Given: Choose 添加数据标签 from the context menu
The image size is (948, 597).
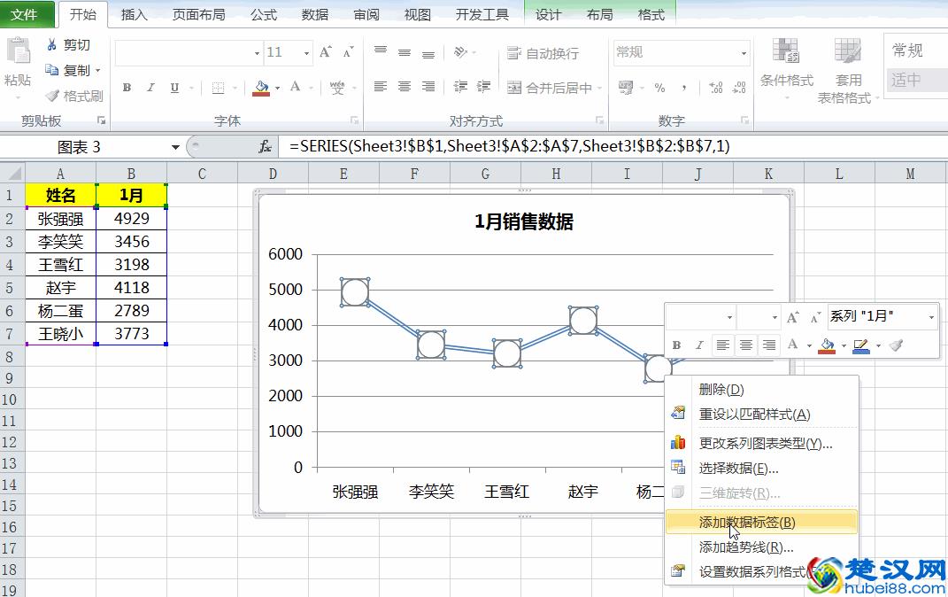Looking at the screenshot, I should pyautogui.click(x=761, y=523).
